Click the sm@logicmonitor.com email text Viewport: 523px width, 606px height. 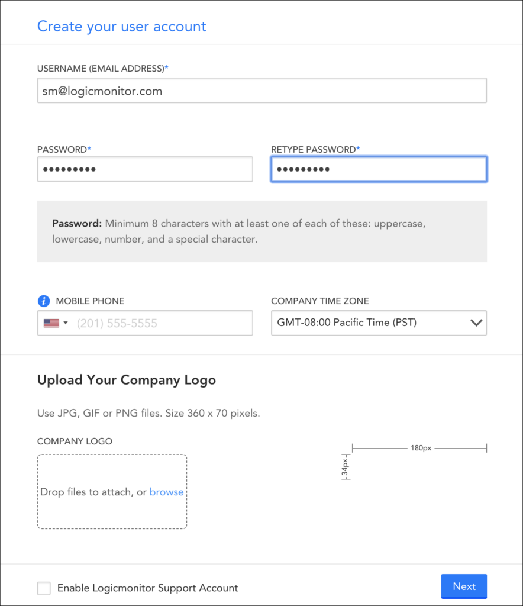101,91
